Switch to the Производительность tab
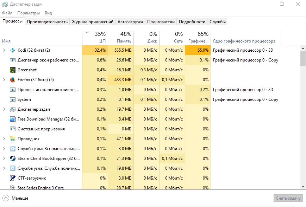Image resolution: width=306 pixels, height=207 pixels. tap(47, 22)
